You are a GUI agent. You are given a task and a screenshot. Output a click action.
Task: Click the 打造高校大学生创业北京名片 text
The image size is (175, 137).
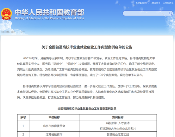pos(118,129)
